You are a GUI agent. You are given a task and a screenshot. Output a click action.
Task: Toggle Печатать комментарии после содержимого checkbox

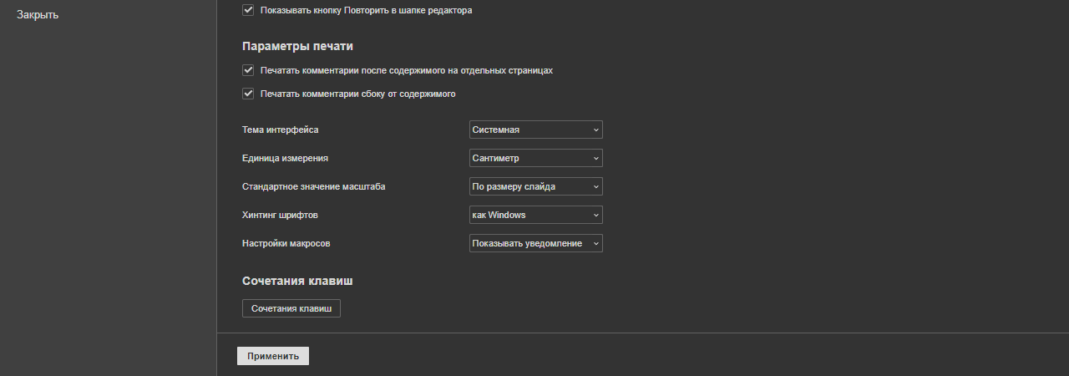[248, 71]
